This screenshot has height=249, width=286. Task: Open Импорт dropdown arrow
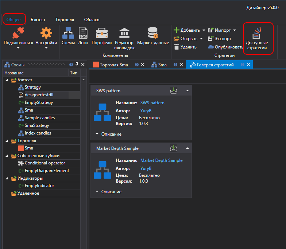(235, 30)
